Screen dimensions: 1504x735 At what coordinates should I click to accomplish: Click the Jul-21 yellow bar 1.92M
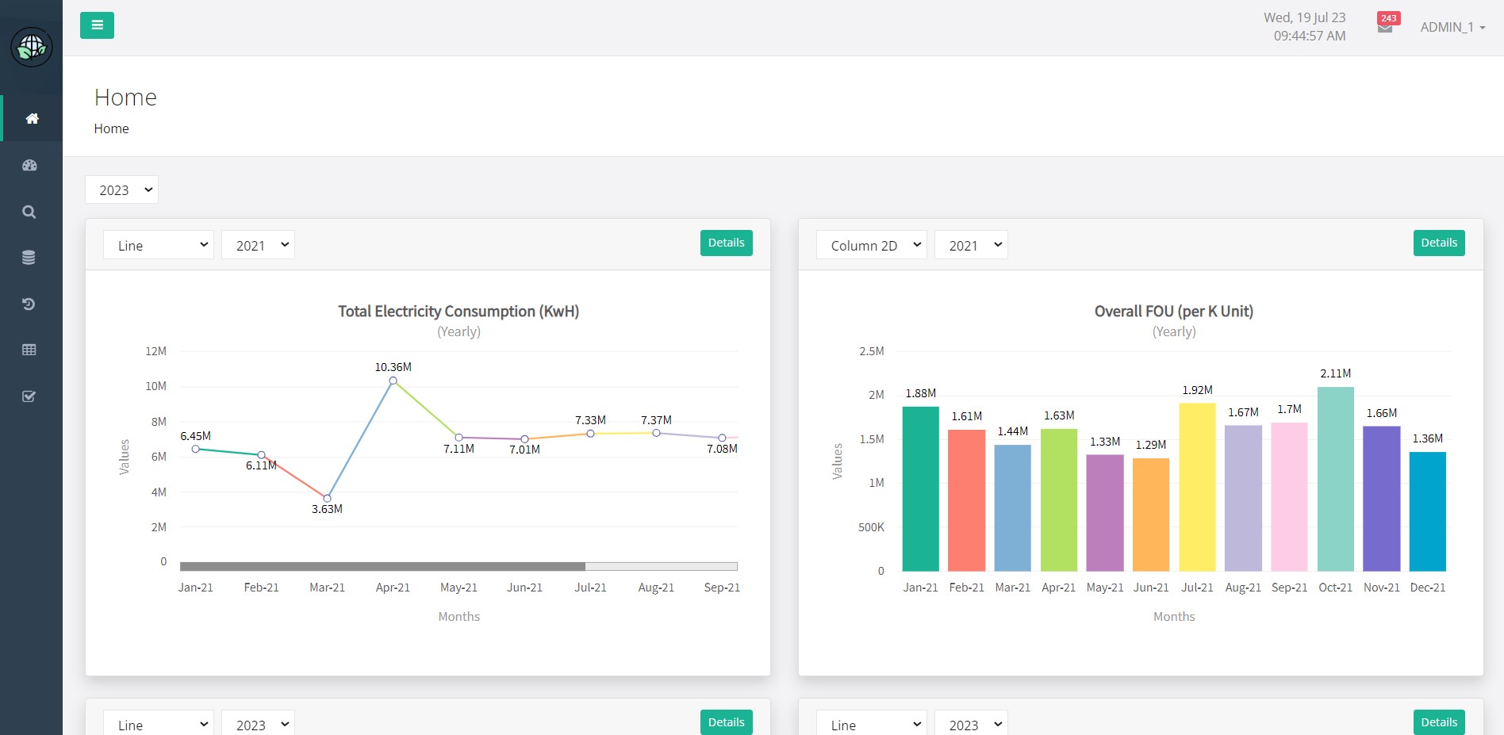pyautogui.click(x=1197, y=487)
